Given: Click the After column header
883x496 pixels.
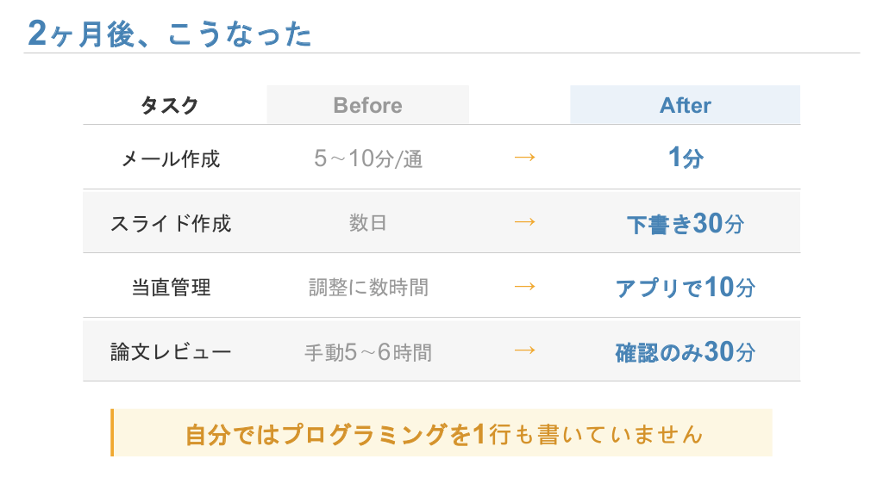Looking at the screenshot, I should pyautogui.click(x=685, y=105).
